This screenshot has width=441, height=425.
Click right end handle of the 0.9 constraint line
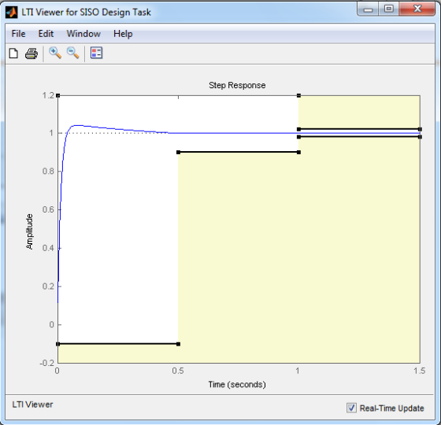(298, 152)
